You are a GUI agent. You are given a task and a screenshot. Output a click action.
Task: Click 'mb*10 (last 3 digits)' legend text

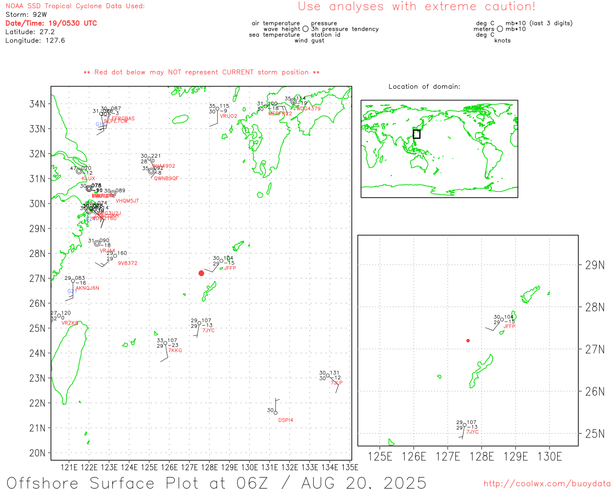coord(539,23)
